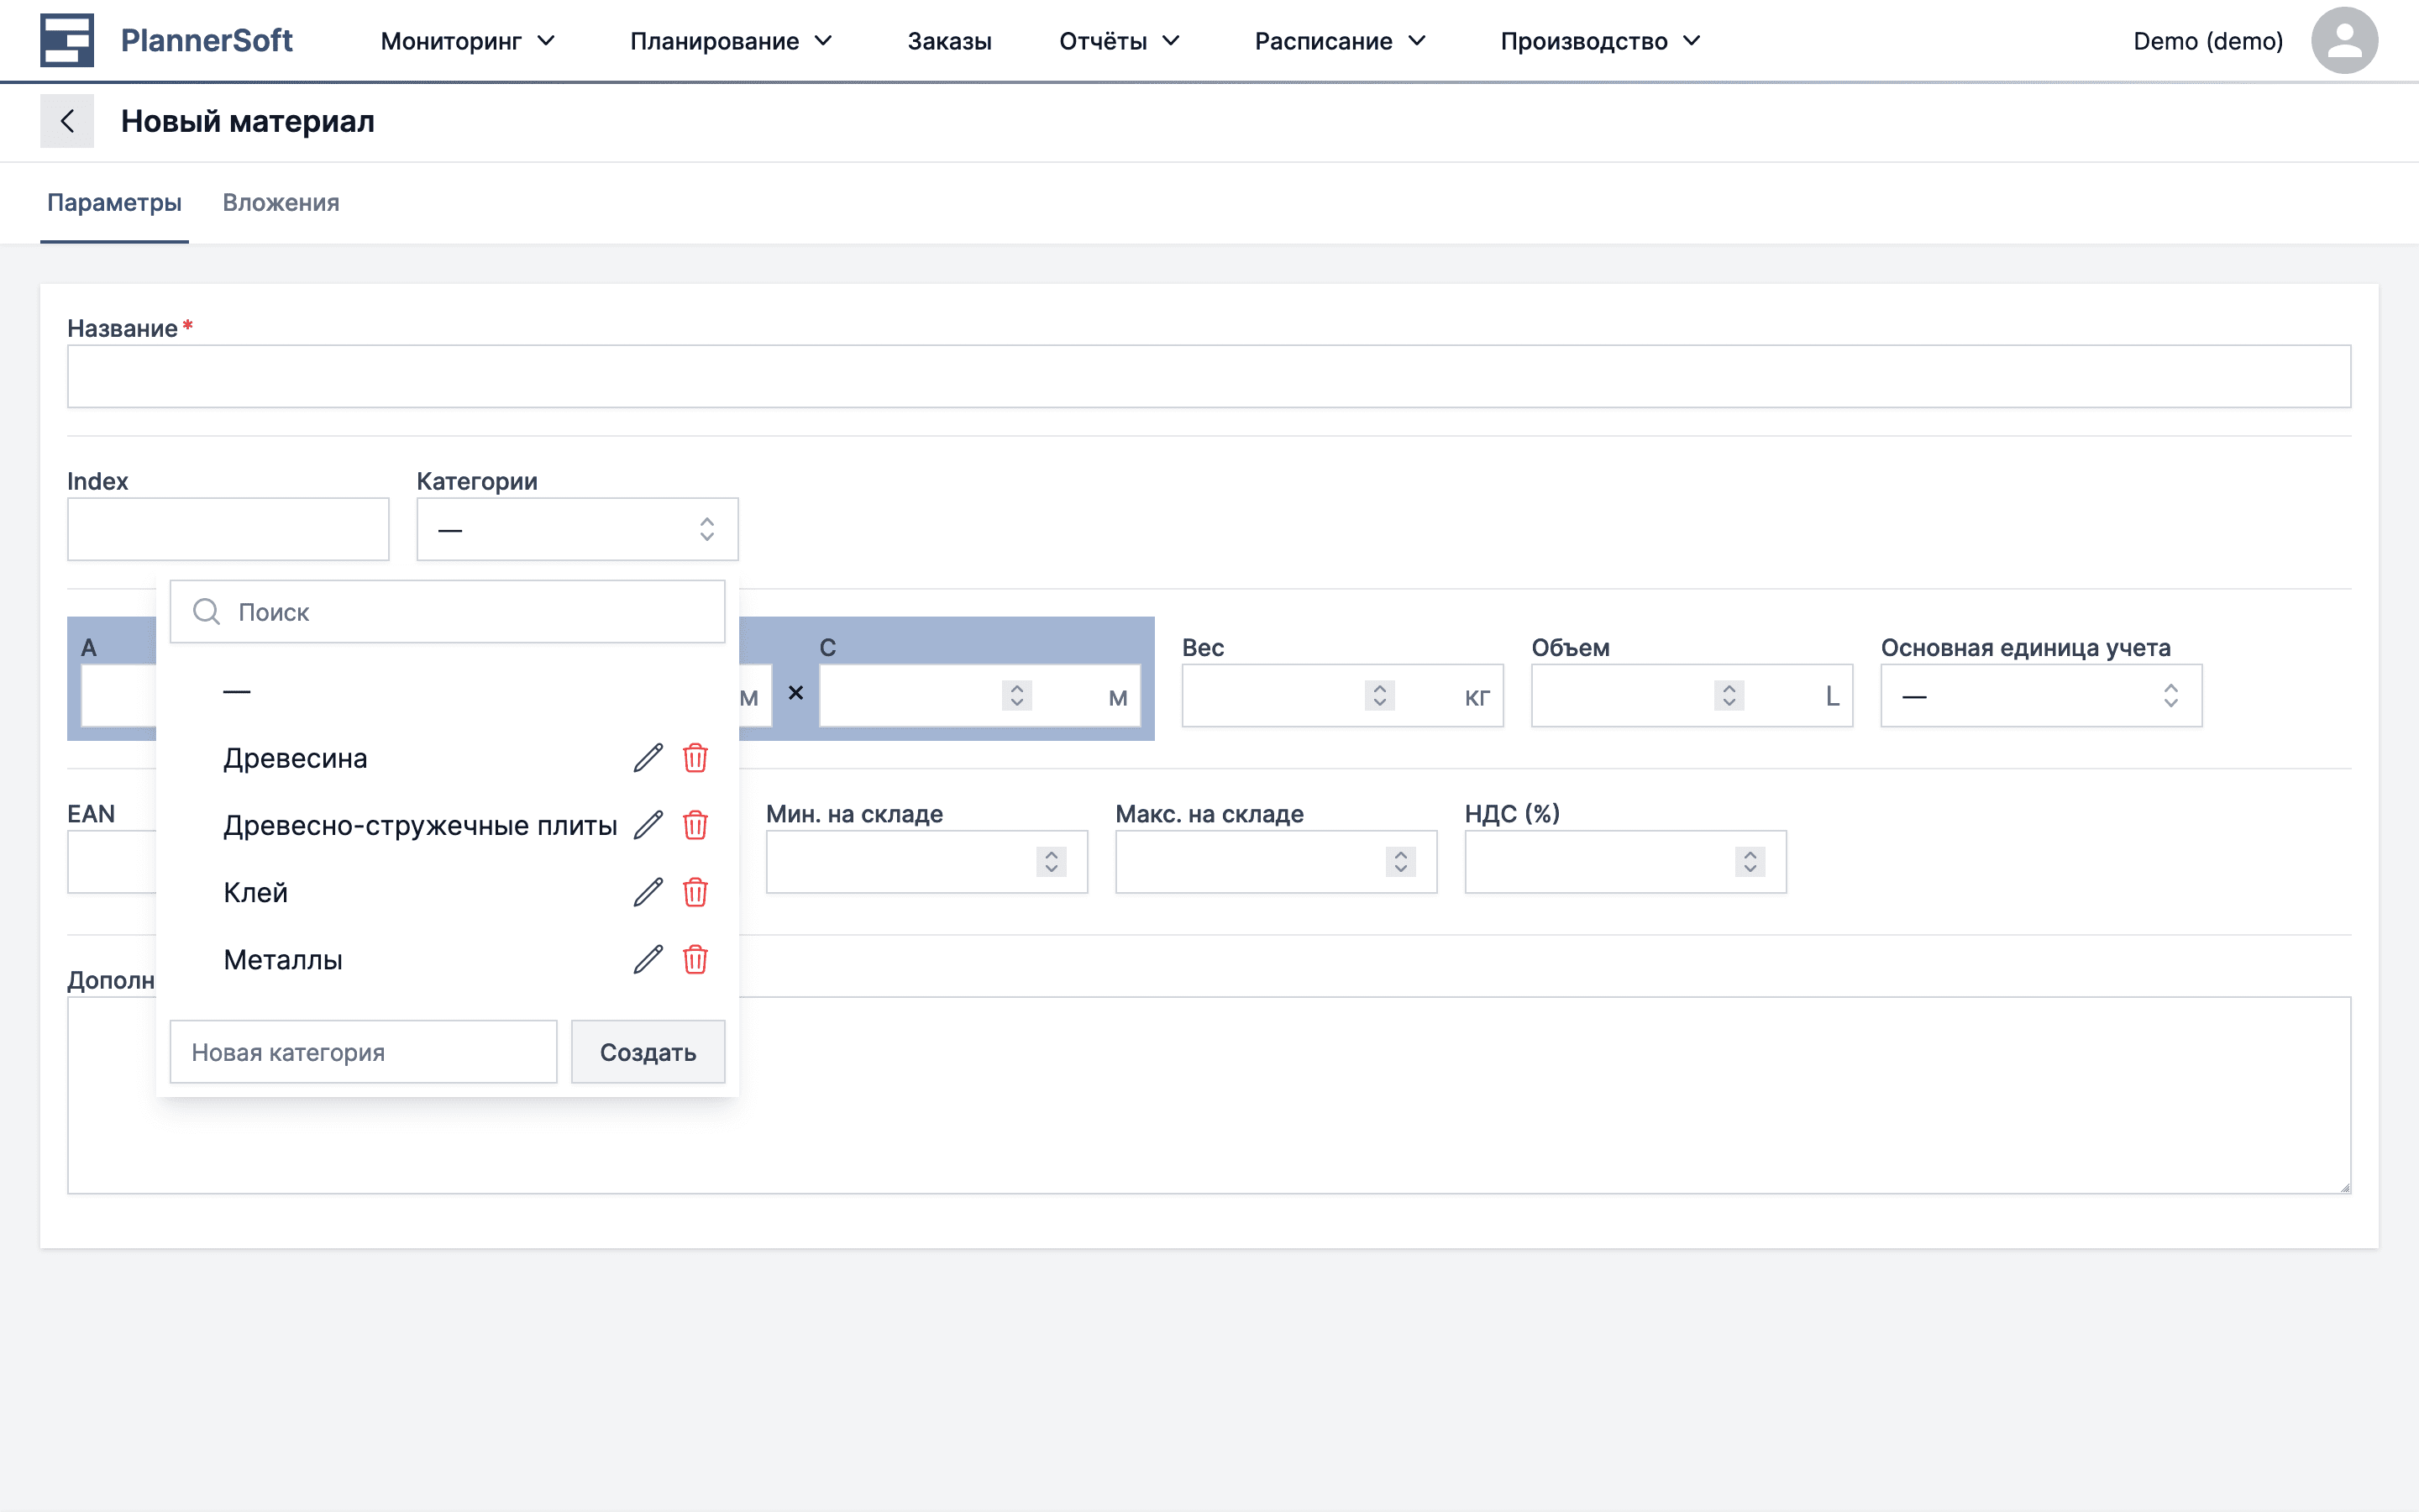
Task: Click the back arrow next to Новый материал
Action: pyautogui.click(x=67, y=121)
